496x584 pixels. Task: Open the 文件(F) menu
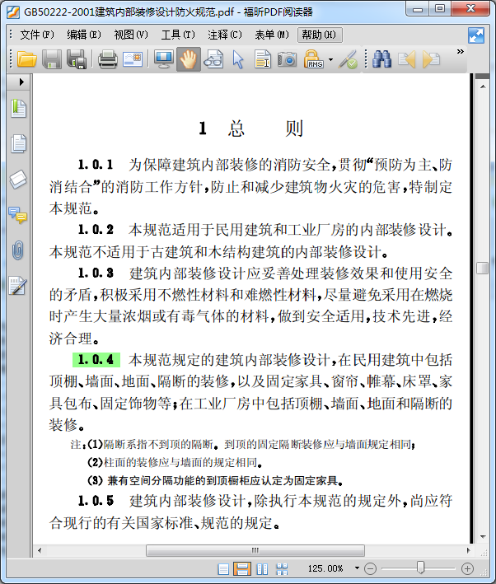37,35
